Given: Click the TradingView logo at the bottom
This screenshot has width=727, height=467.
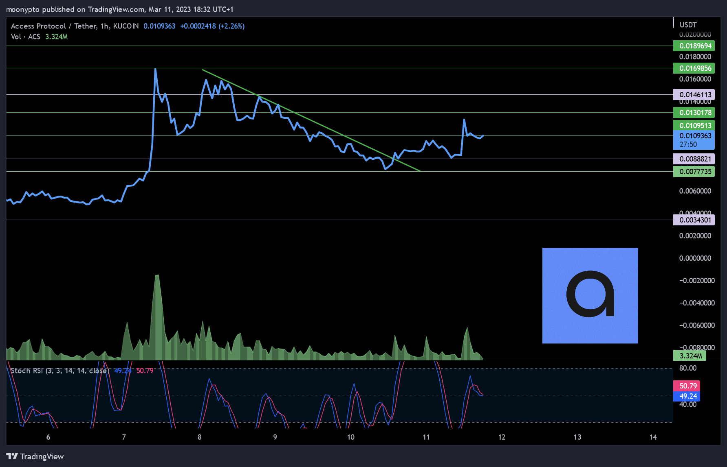Looking at the screenshot, I should pos(35,456).
